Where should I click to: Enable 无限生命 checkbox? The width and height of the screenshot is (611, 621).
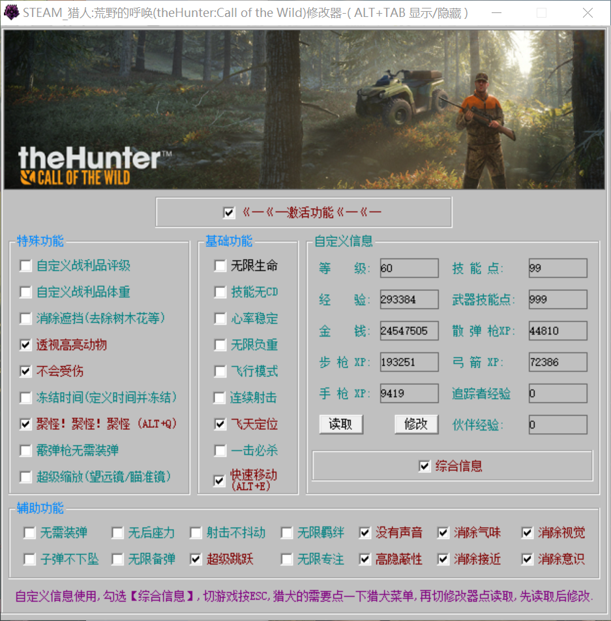tap(220, 265)
